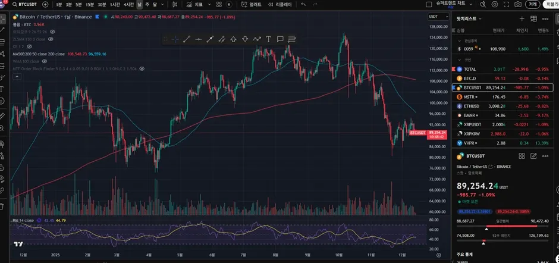Select the polyline path tool in floating toolbar
This screenshot has height=263, width=559.
pyautogui.click(x=257, y=39)
